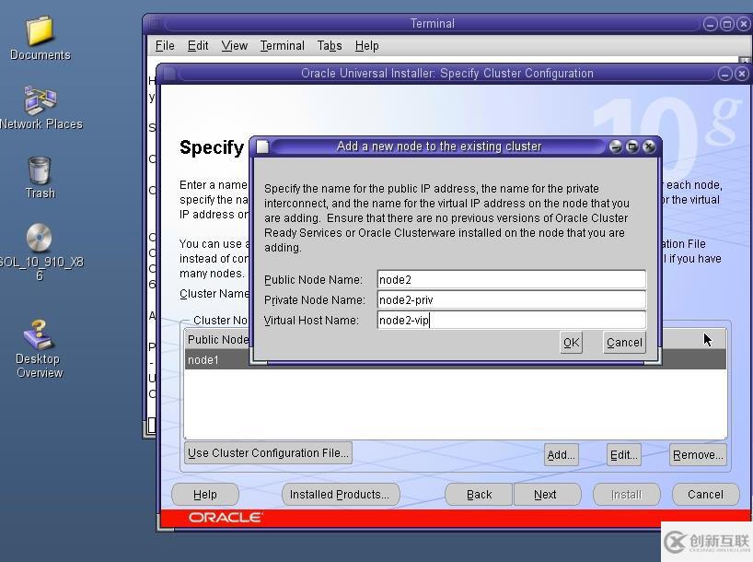Click the Virtual Host Name field
The image size is (753, 562).
point(512,321)
